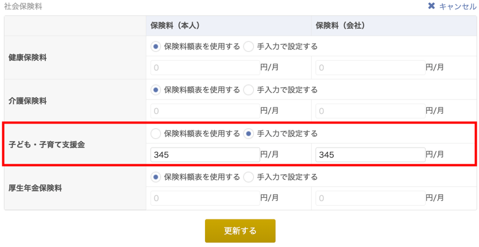
Task: Click 健康保険料 company premium input field
Action: (x=370, y=68)
